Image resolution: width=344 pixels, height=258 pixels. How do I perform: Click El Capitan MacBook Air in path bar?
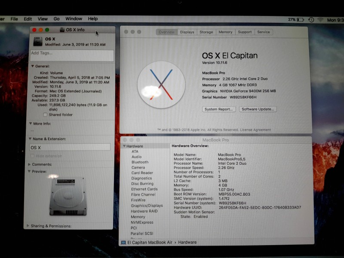[x=150, y=243]
